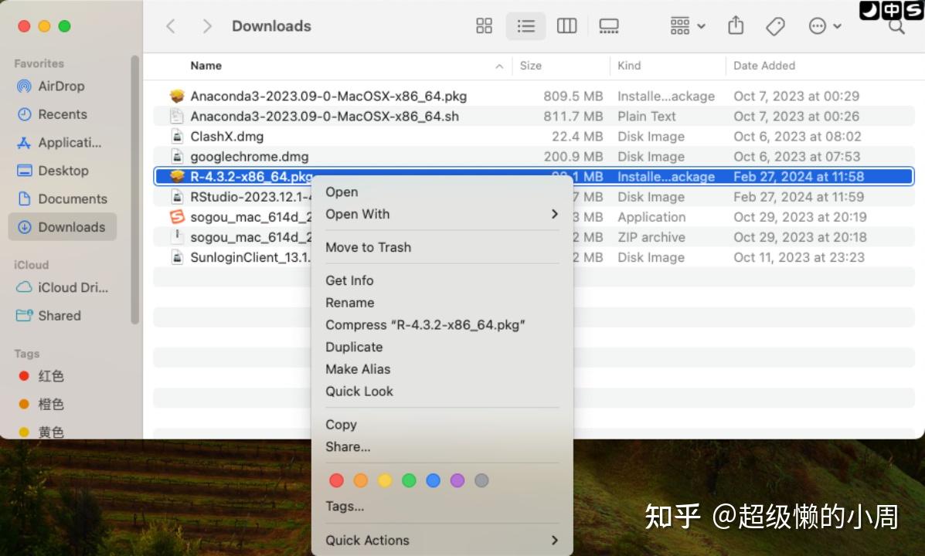Switch Finder to icon view

484,25
